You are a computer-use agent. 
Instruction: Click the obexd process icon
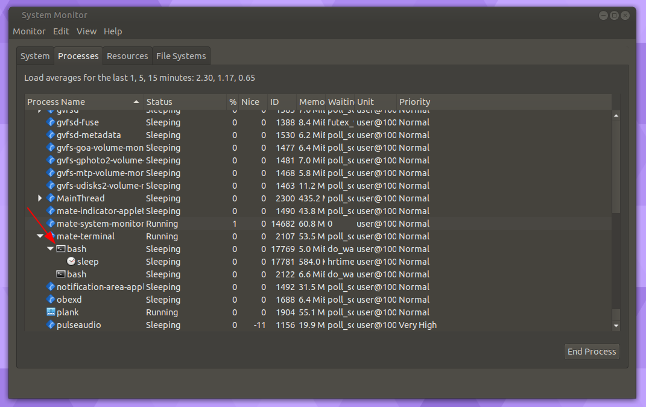[x=51, y=300]
